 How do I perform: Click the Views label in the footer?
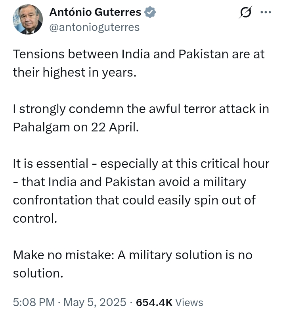[x=189, y=302]
